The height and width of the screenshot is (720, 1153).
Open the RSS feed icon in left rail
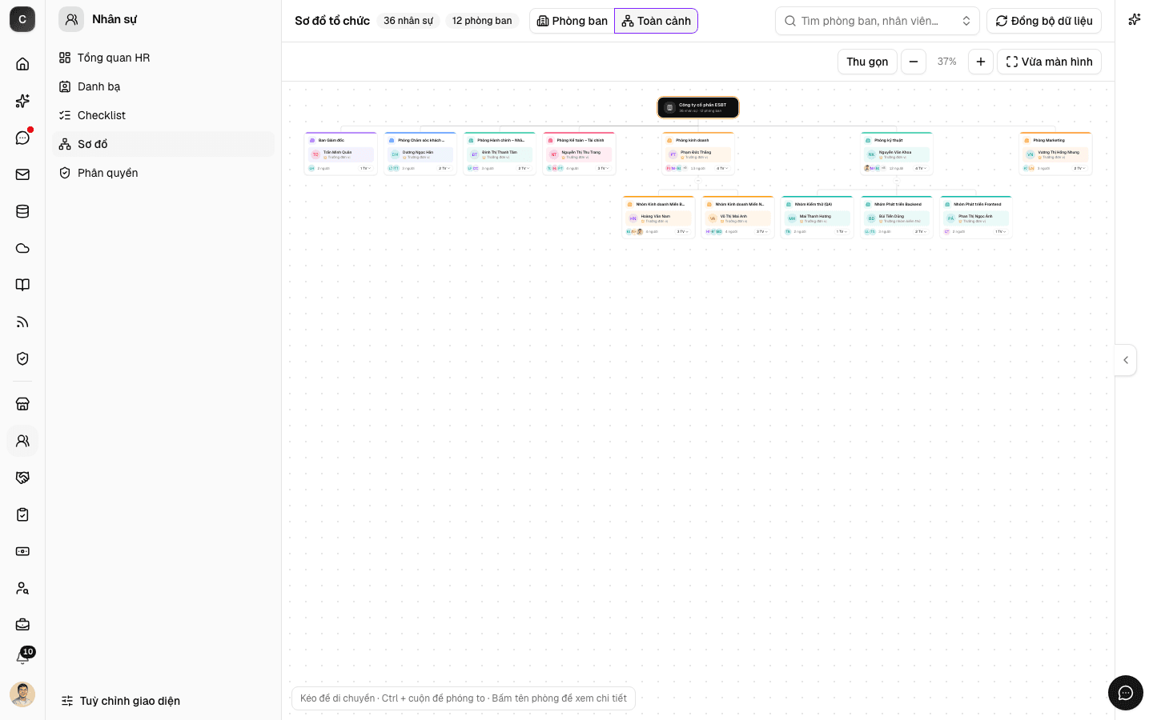(x=22, y=322)
